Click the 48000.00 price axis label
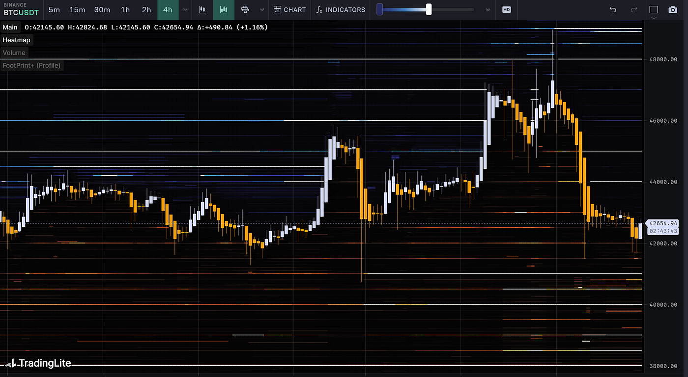 pyautogui.click(x=663, y=59)
